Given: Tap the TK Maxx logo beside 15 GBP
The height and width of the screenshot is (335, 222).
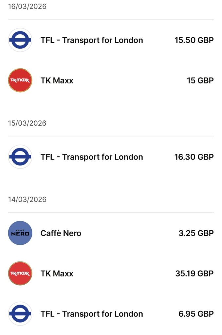Looking at the screenshot, I should [20, 80].
